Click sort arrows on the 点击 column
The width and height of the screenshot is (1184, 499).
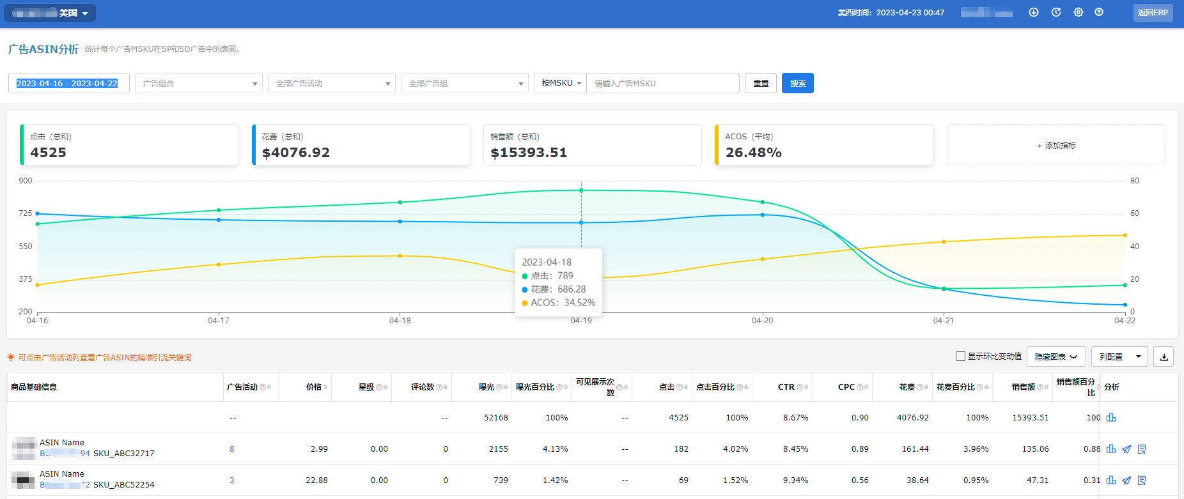click(686, 387)
